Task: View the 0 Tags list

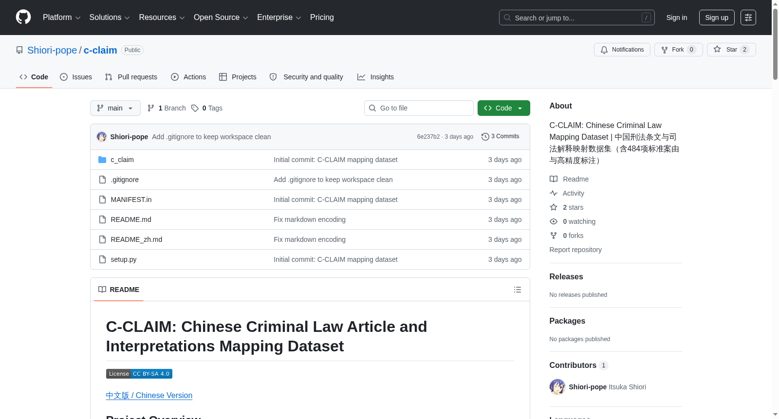Action: click(x=207, y=108)
